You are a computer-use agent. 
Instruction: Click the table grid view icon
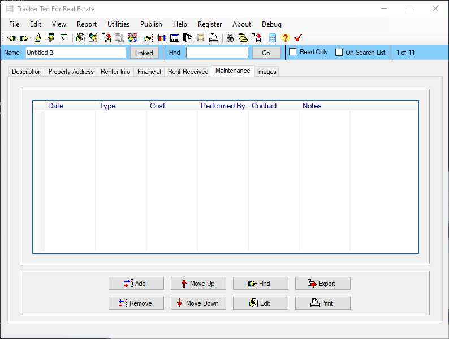pyautogui.click(x=175, y=38)
